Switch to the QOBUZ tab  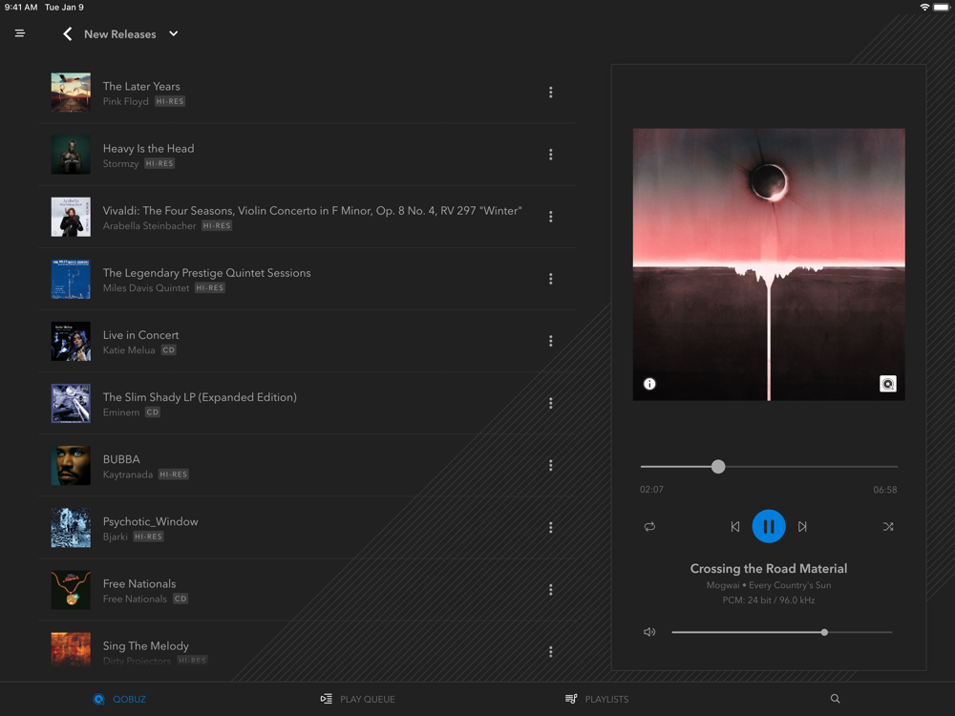click(x=119, y=699)
